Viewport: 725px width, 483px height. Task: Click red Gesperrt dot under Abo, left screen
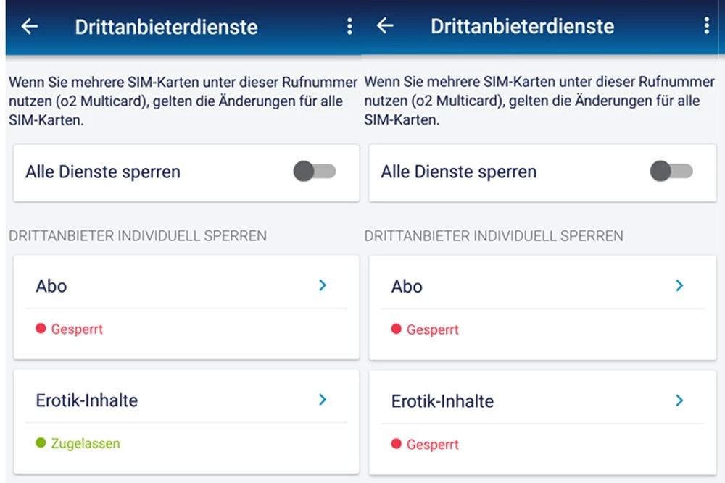tap(41, 329)
